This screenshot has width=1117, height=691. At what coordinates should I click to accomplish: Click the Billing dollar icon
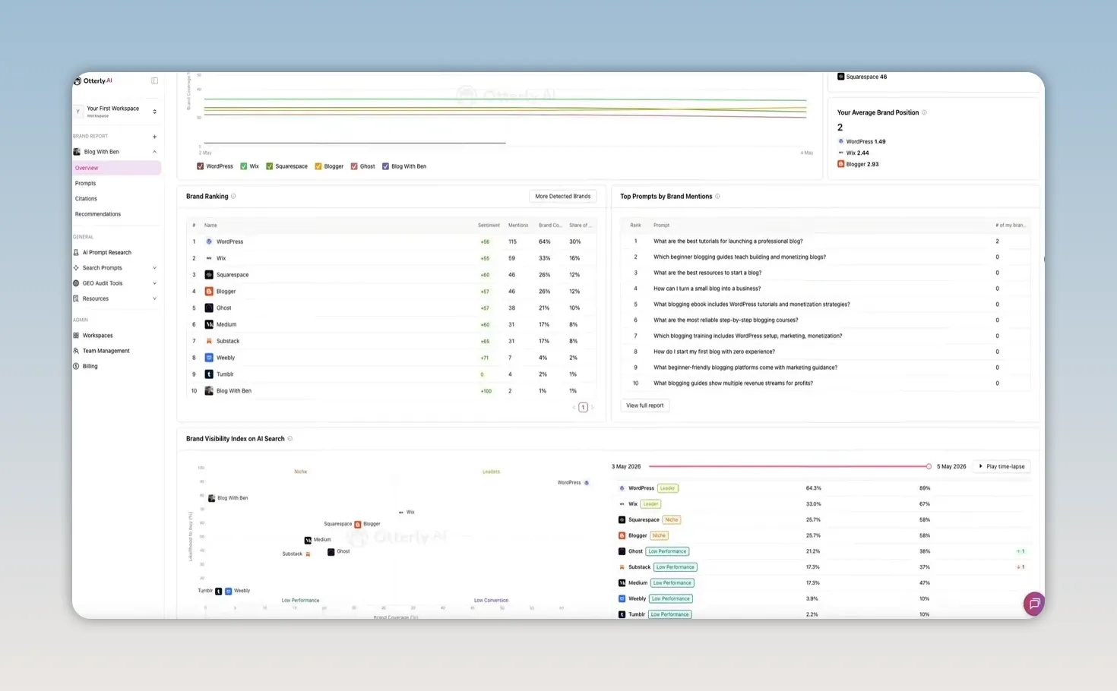(x=76, y=366)
